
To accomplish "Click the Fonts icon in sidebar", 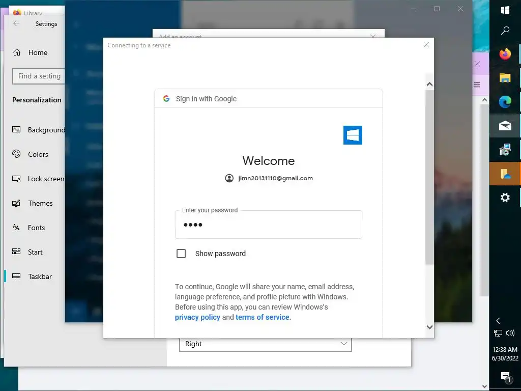I will click(x=16, y=228).
